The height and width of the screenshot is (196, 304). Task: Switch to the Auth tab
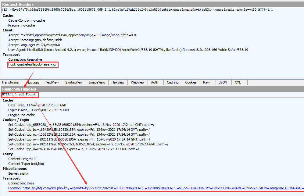click(x=155, y=82)
